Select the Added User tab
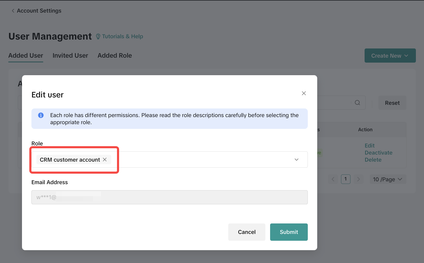 click(26, 56)
